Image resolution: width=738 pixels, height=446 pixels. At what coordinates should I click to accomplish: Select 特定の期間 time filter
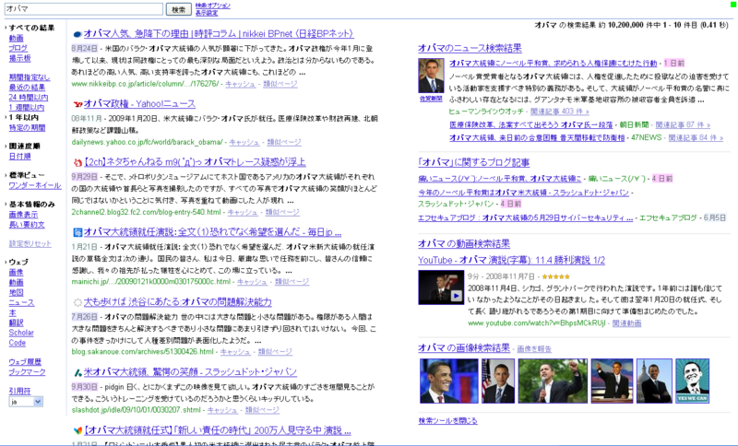click(28, 128)
